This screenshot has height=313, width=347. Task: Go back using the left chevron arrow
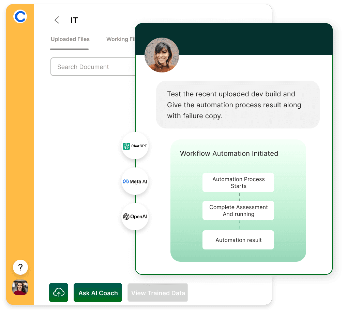[57, 20]
